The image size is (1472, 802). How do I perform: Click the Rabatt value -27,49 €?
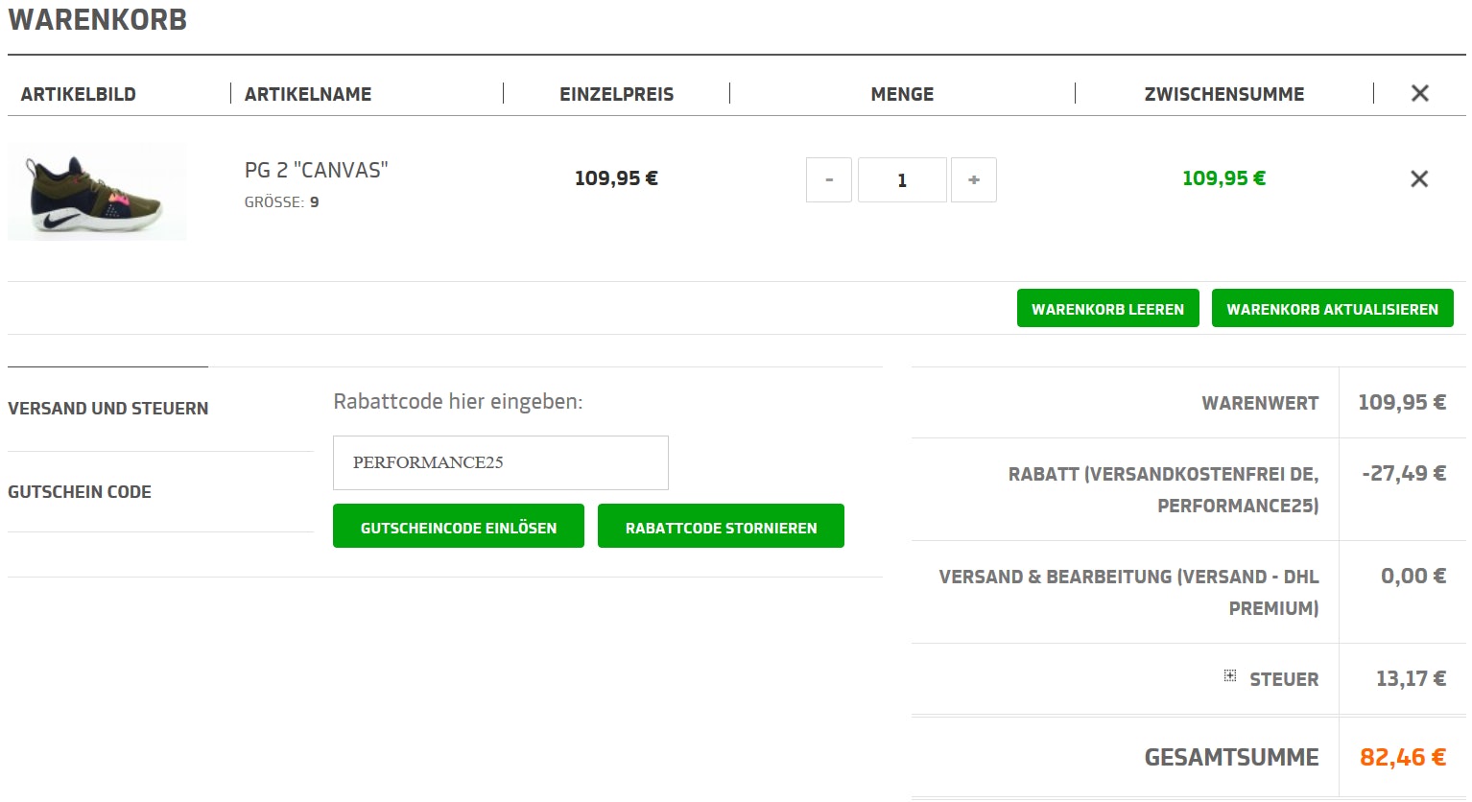click(x=1403, y=473)
